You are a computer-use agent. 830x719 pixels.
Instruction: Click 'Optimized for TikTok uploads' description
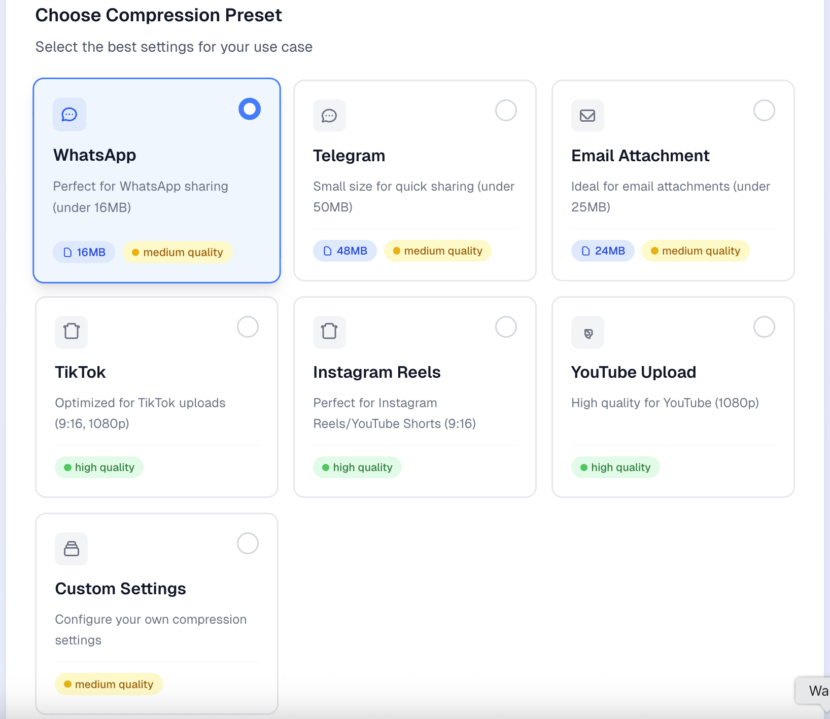141,413
